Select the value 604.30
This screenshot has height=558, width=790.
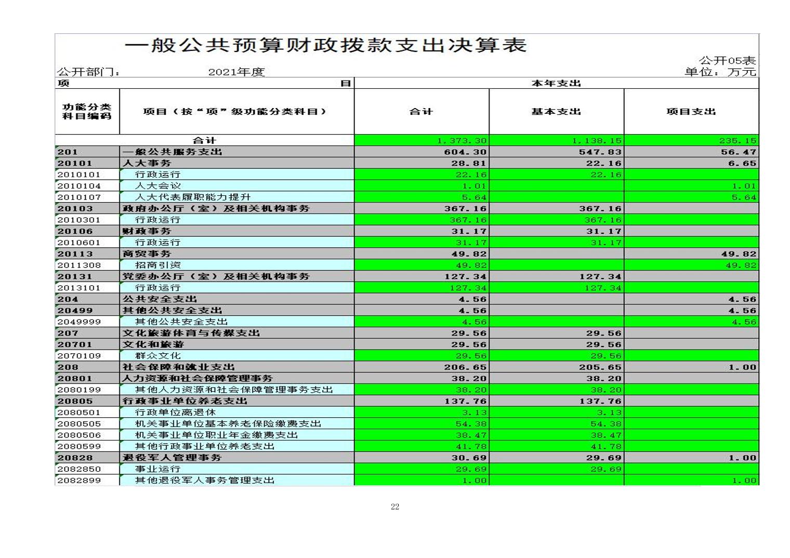466,152
